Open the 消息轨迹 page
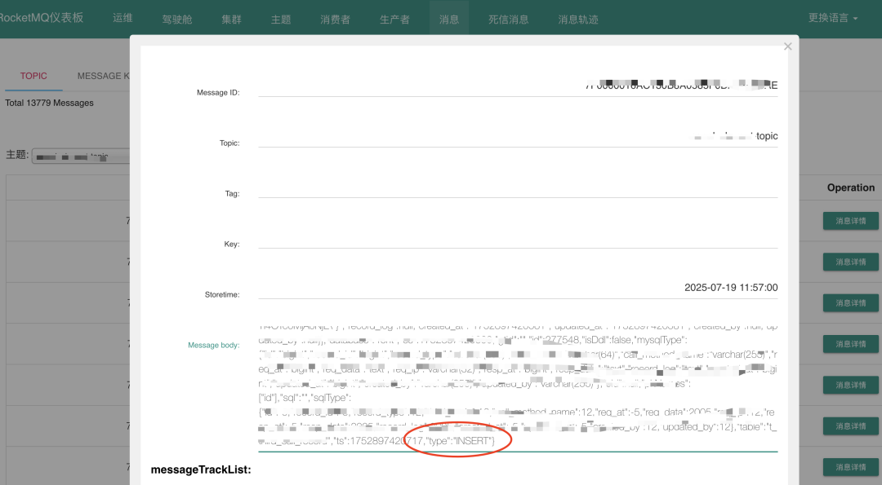The width and height of the screenshot is (882, 485). (578, 19)
